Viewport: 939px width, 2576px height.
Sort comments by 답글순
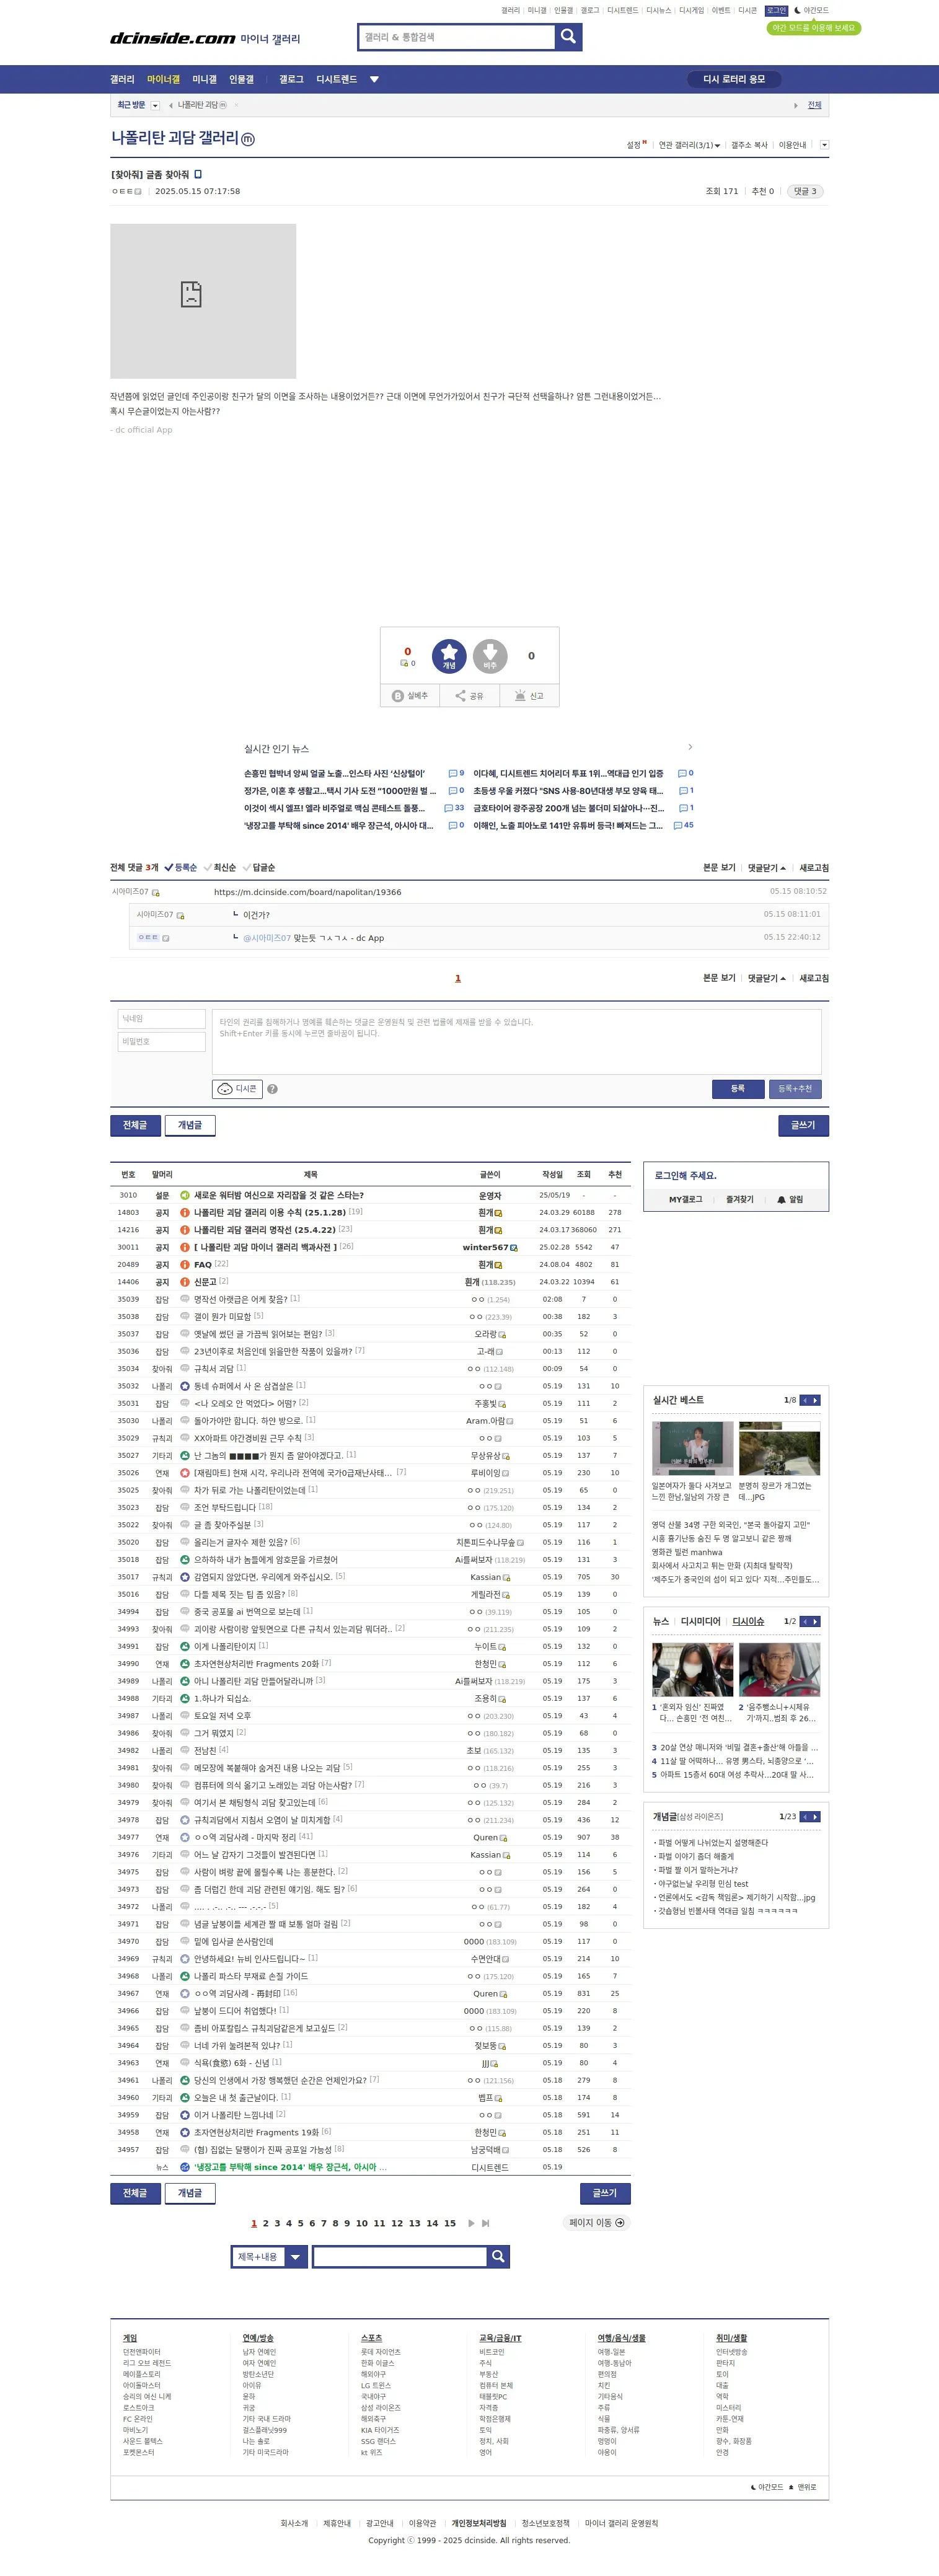click(x=259, y=868)
